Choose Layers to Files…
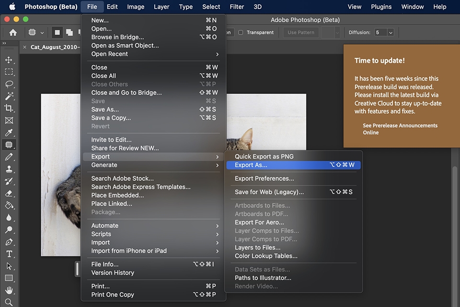460x307 pixels. point(293,248)
